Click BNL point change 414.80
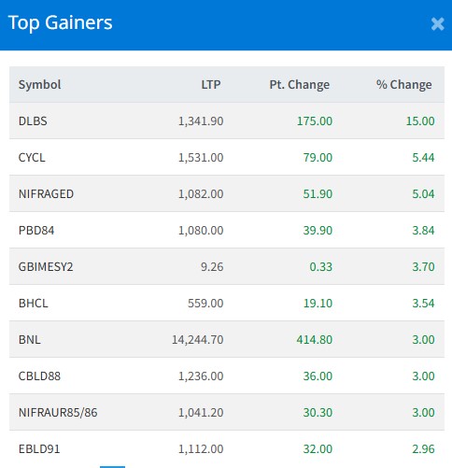This screenshot has width=452, height=468. click(x=315, y=340)
